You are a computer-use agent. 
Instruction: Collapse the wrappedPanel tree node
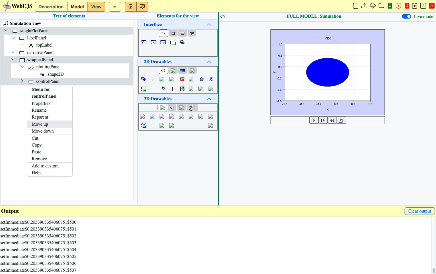(x=13, y=59)
